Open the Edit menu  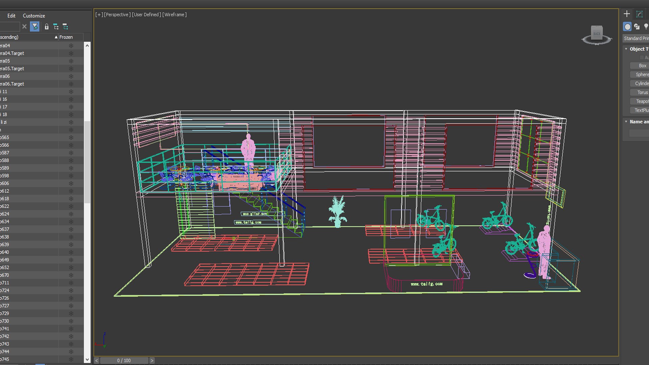click(11, 16)
